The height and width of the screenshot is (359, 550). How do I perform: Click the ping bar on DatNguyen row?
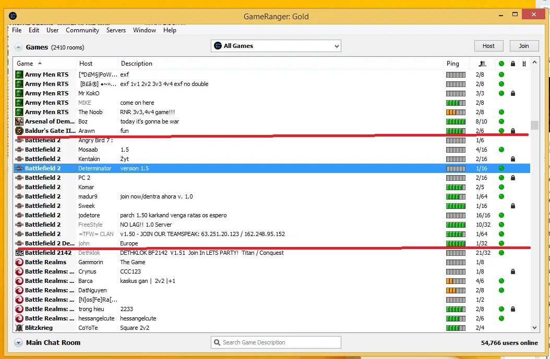(456, 290)
